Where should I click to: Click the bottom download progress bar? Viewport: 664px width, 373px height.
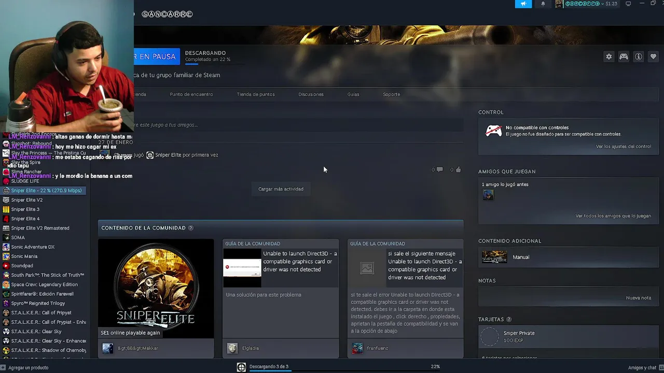coord(345,371)
